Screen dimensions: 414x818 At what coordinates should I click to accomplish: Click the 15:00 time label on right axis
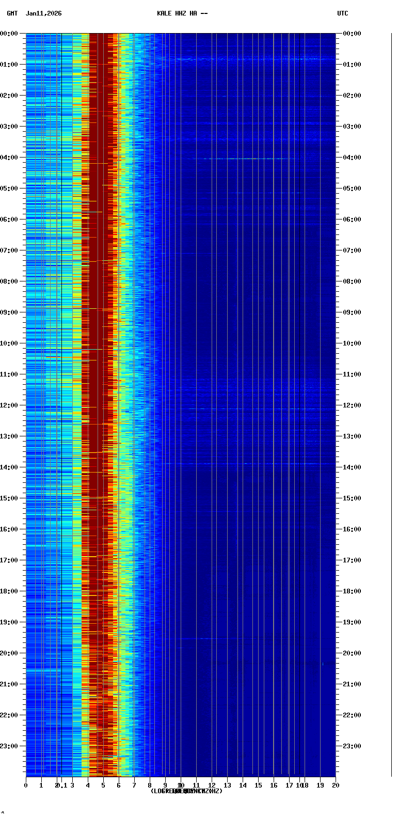[x=352, y=498]
